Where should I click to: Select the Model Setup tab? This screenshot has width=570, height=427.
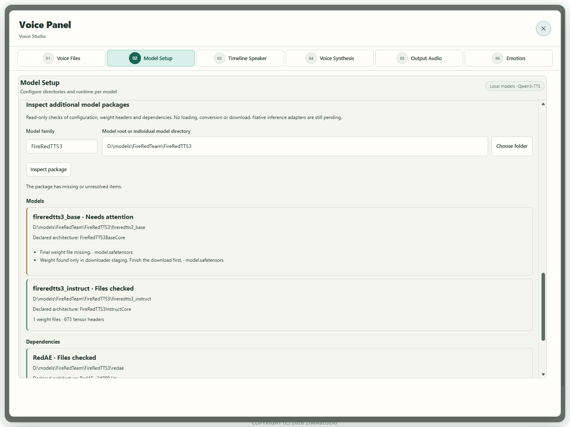151,58
